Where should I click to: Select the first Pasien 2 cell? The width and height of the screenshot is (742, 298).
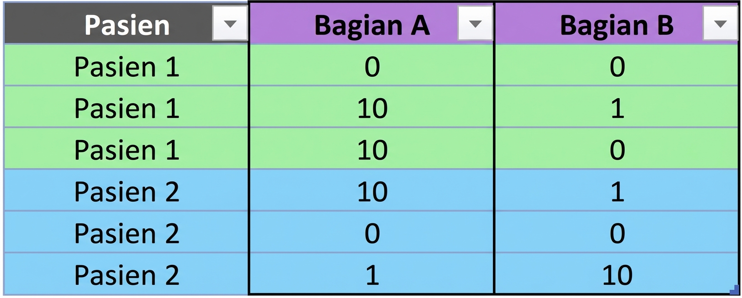tap(125, 191)
